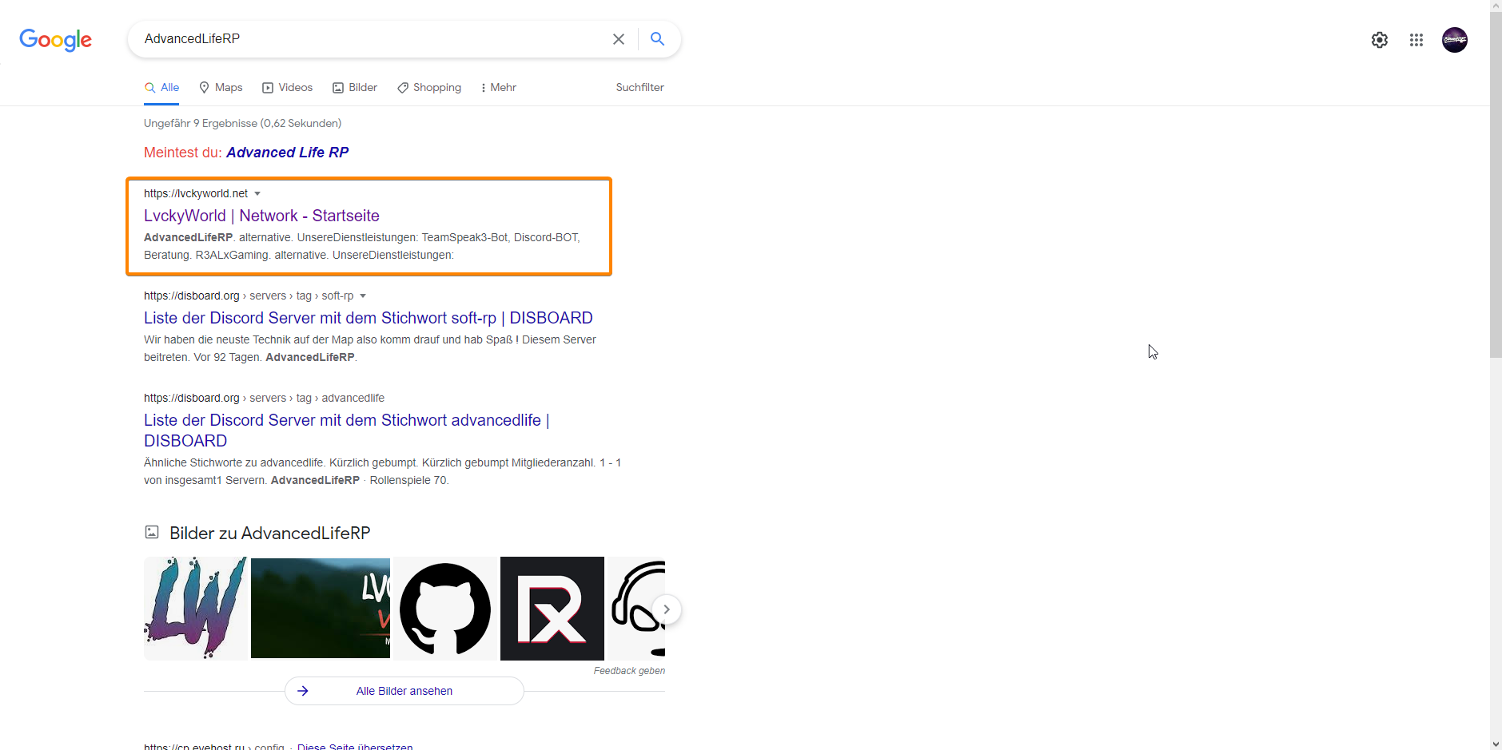Click next arrow in image carousel

click(666, 609)
